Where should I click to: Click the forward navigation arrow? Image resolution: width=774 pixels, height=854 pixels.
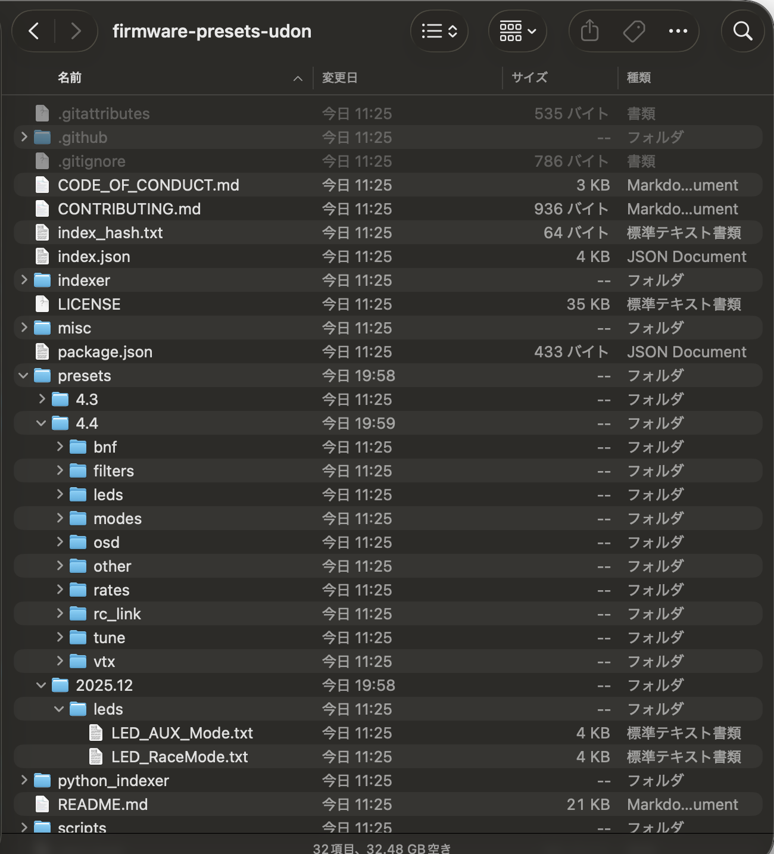point(76,31)
